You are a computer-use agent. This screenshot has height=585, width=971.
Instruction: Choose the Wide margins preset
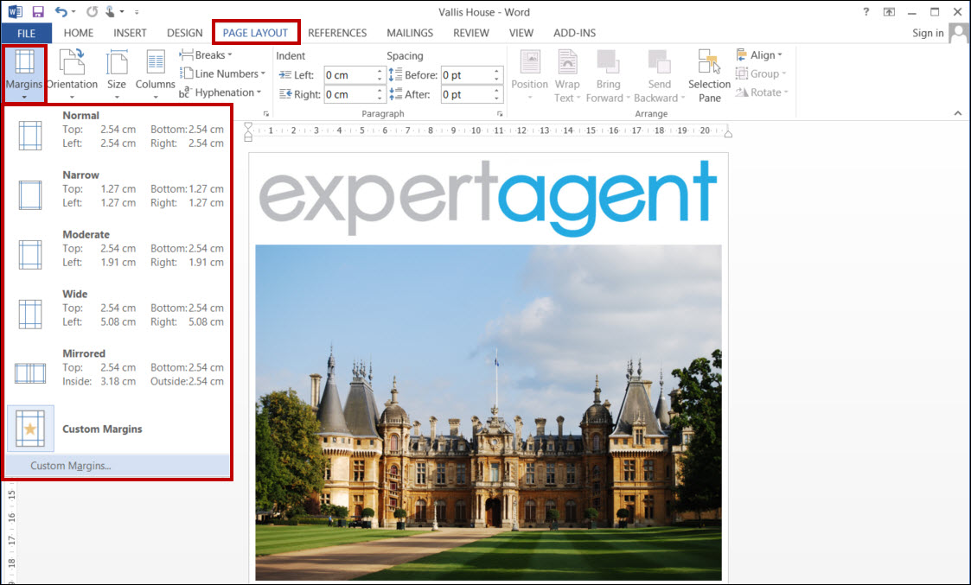point(118,308)
